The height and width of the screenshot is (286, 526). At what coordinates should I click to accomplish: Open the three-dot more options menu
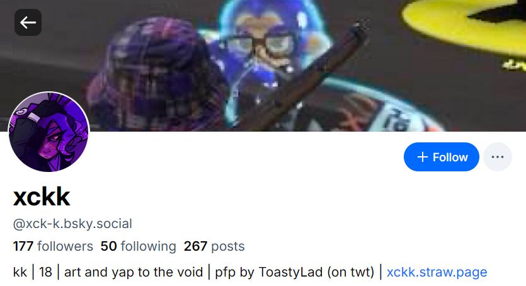click(x=498, y=157)
